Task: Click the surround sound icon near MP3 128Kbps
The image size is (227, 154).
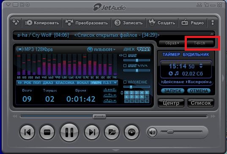Action: (x=20, y=49)
